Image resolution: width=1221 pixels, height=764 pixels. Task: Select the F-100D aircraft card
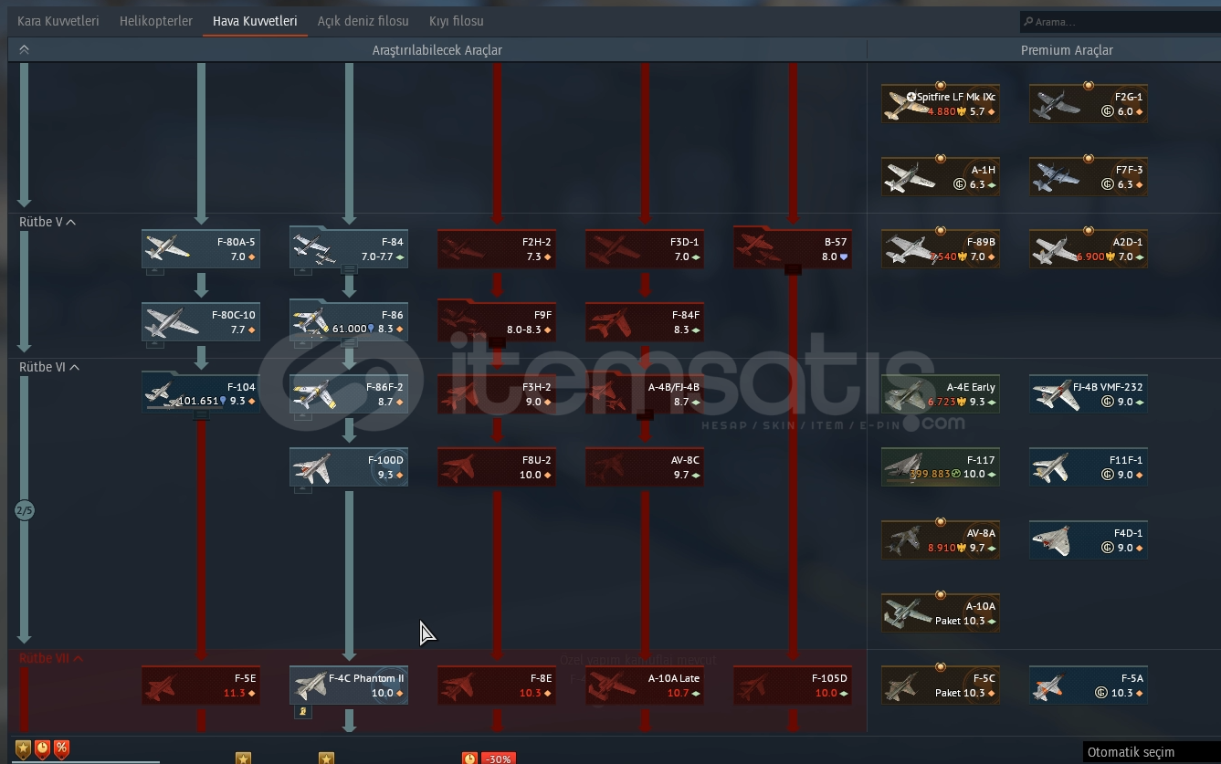point(349,466)
